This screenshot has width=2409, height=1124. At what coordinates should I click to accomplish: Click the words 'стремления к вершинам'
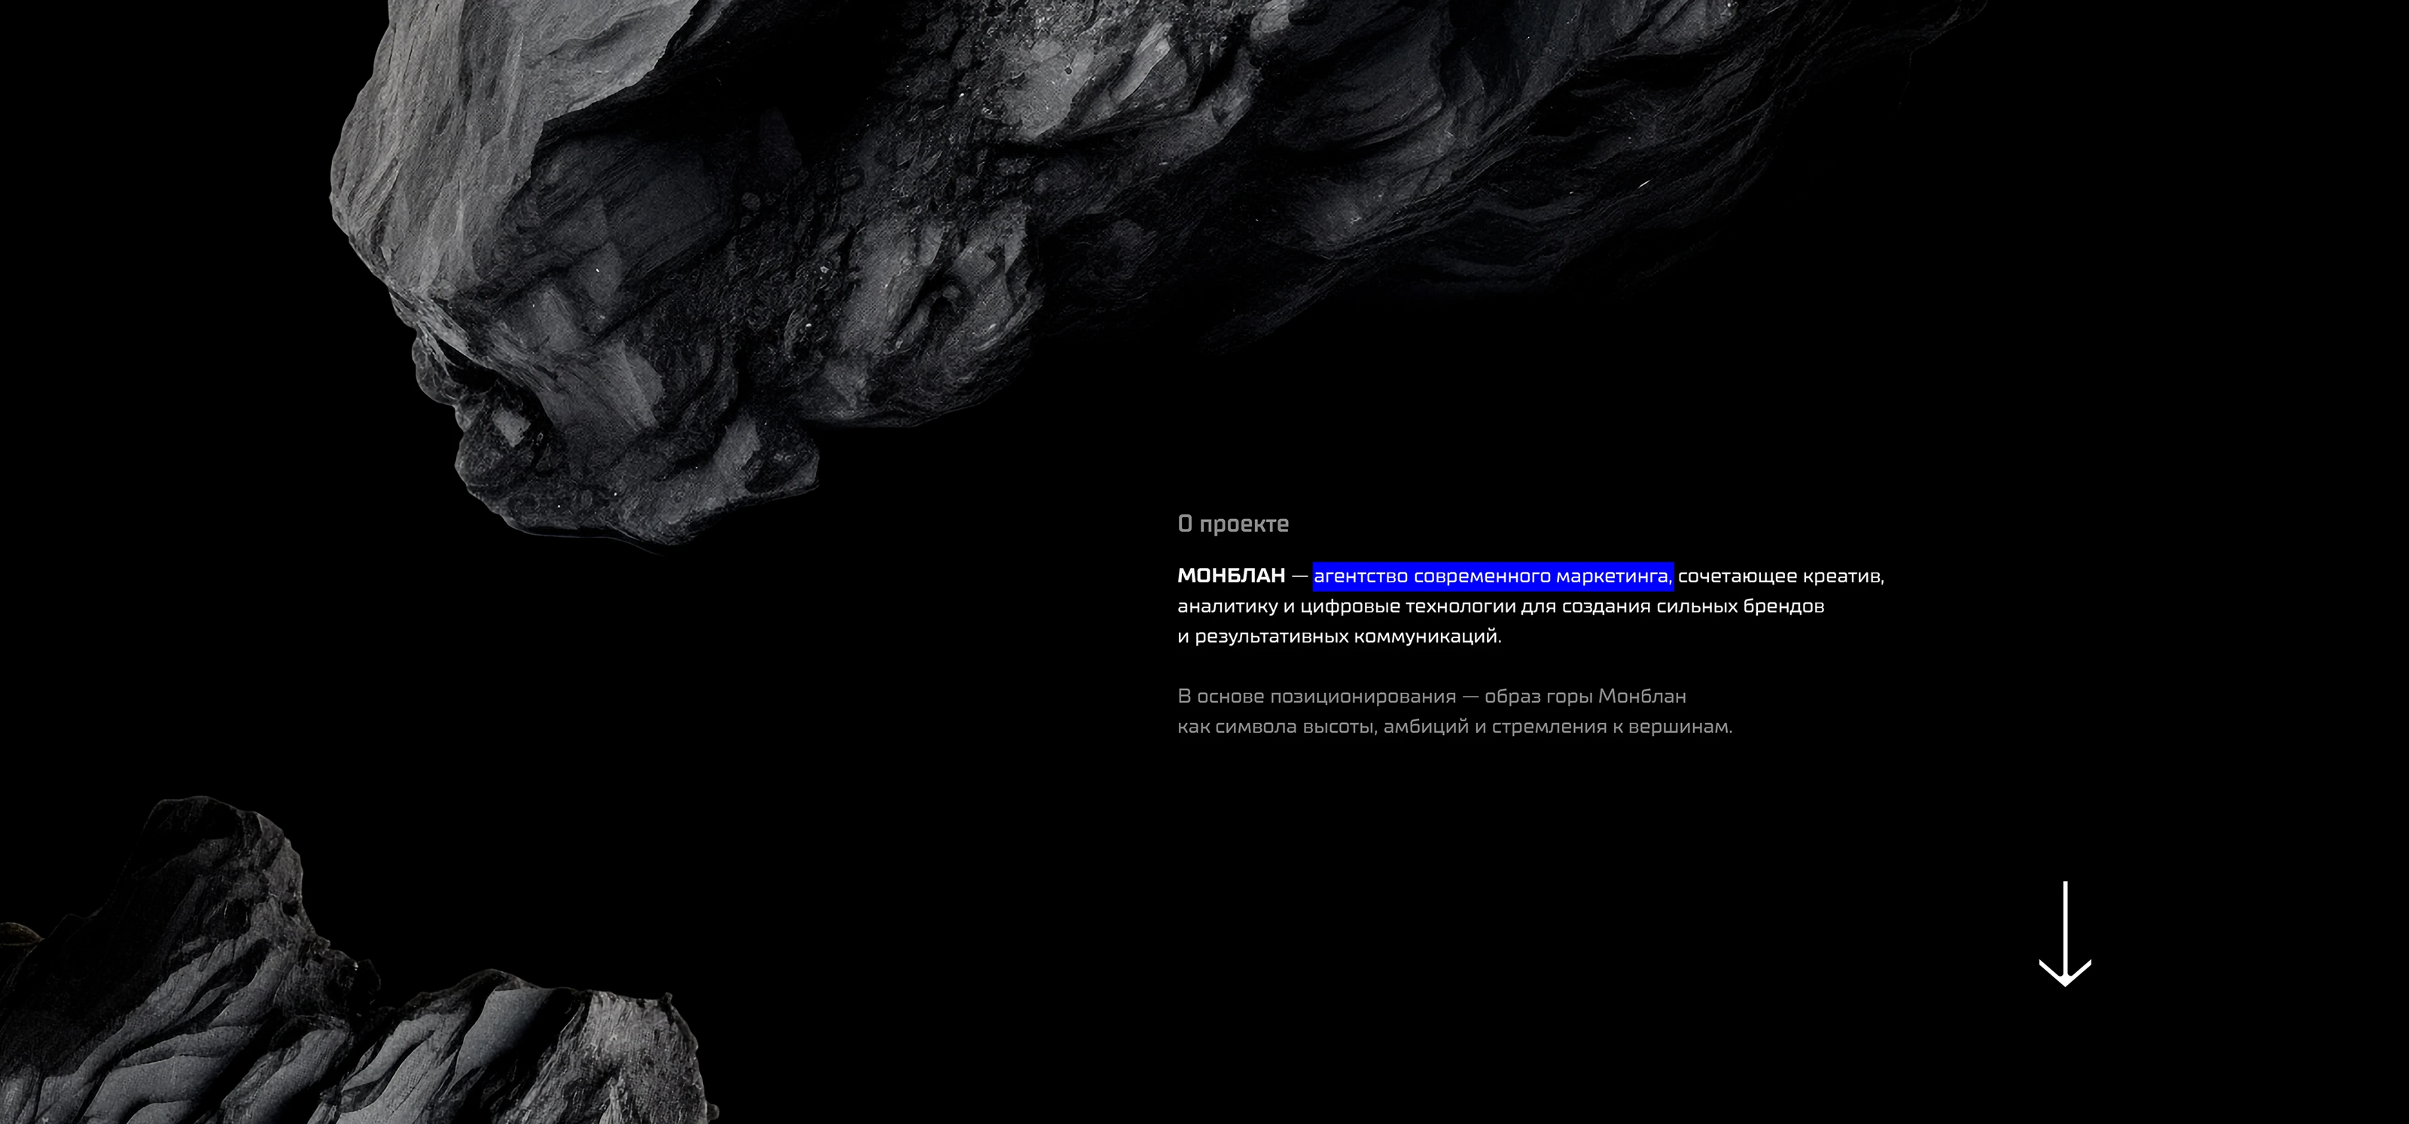coord(1611,726)
